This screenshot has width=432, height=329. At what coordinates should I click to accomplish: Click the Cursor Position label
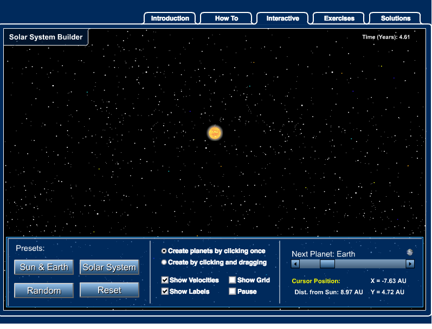pyautogui.click(x=316, y=281)
